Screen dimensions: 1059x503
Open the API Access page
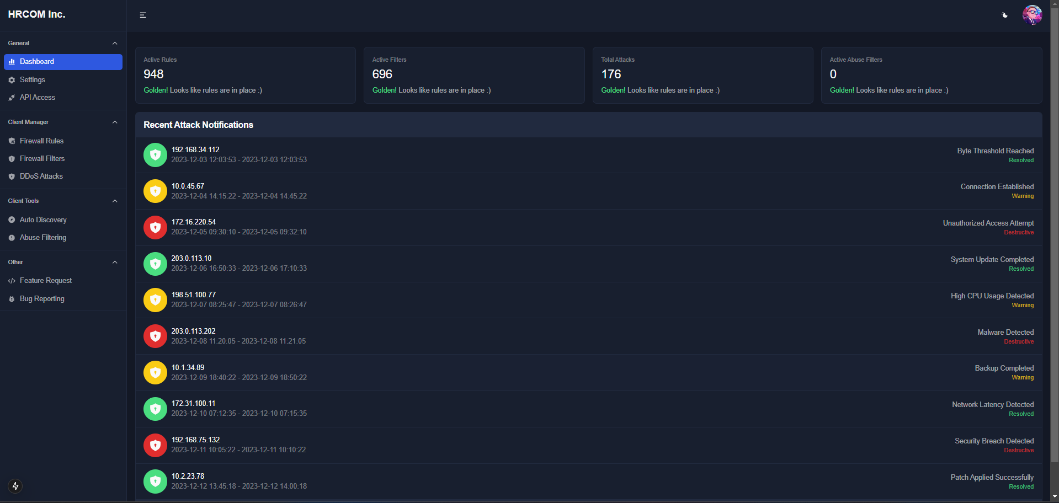(x=37, y=98)
